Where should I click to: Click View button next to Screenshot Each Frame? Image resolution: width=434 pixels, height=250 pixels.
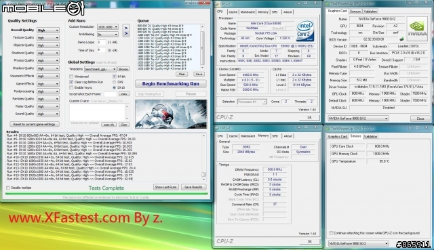[x=123, y=94]
